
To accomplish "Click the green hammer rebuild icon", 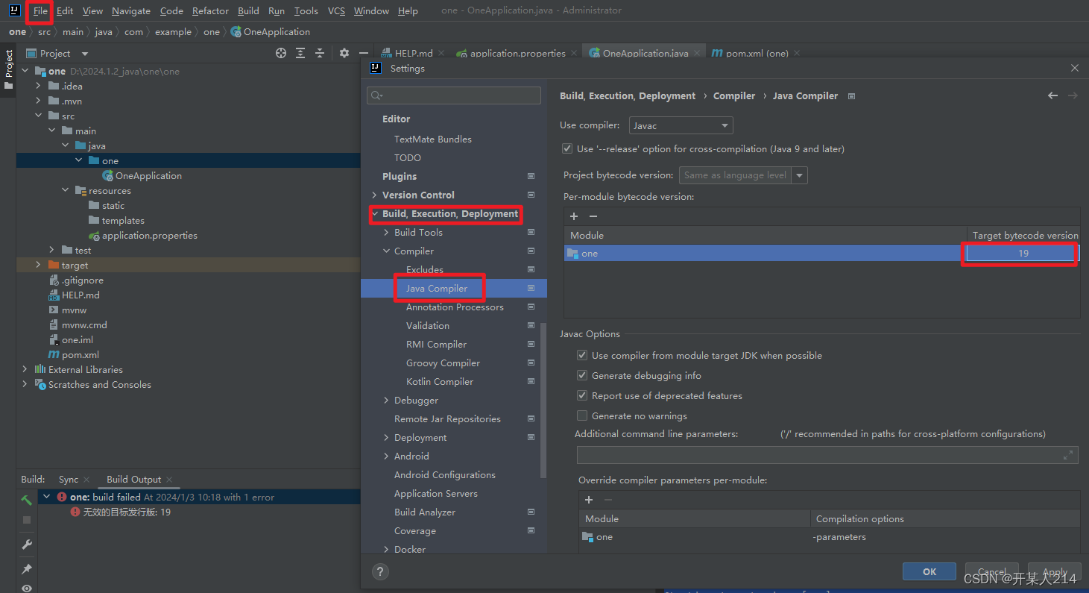I will pos(27,501).
